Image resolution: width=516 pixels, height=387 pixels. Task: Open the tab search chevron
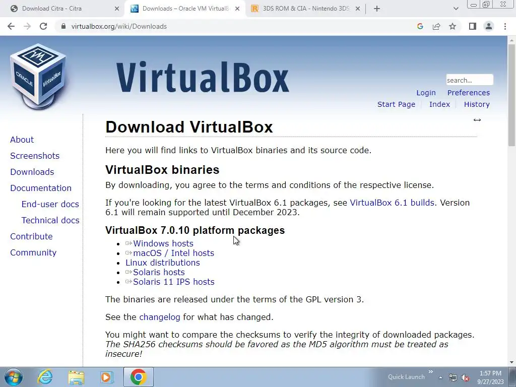[x=456, y=9]
